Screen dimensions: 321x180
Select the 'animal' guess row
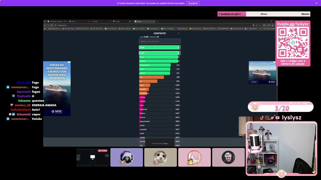[x=160, y=97]
